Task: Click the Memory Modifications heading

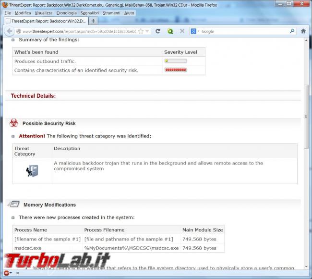Action: (49, 205)
